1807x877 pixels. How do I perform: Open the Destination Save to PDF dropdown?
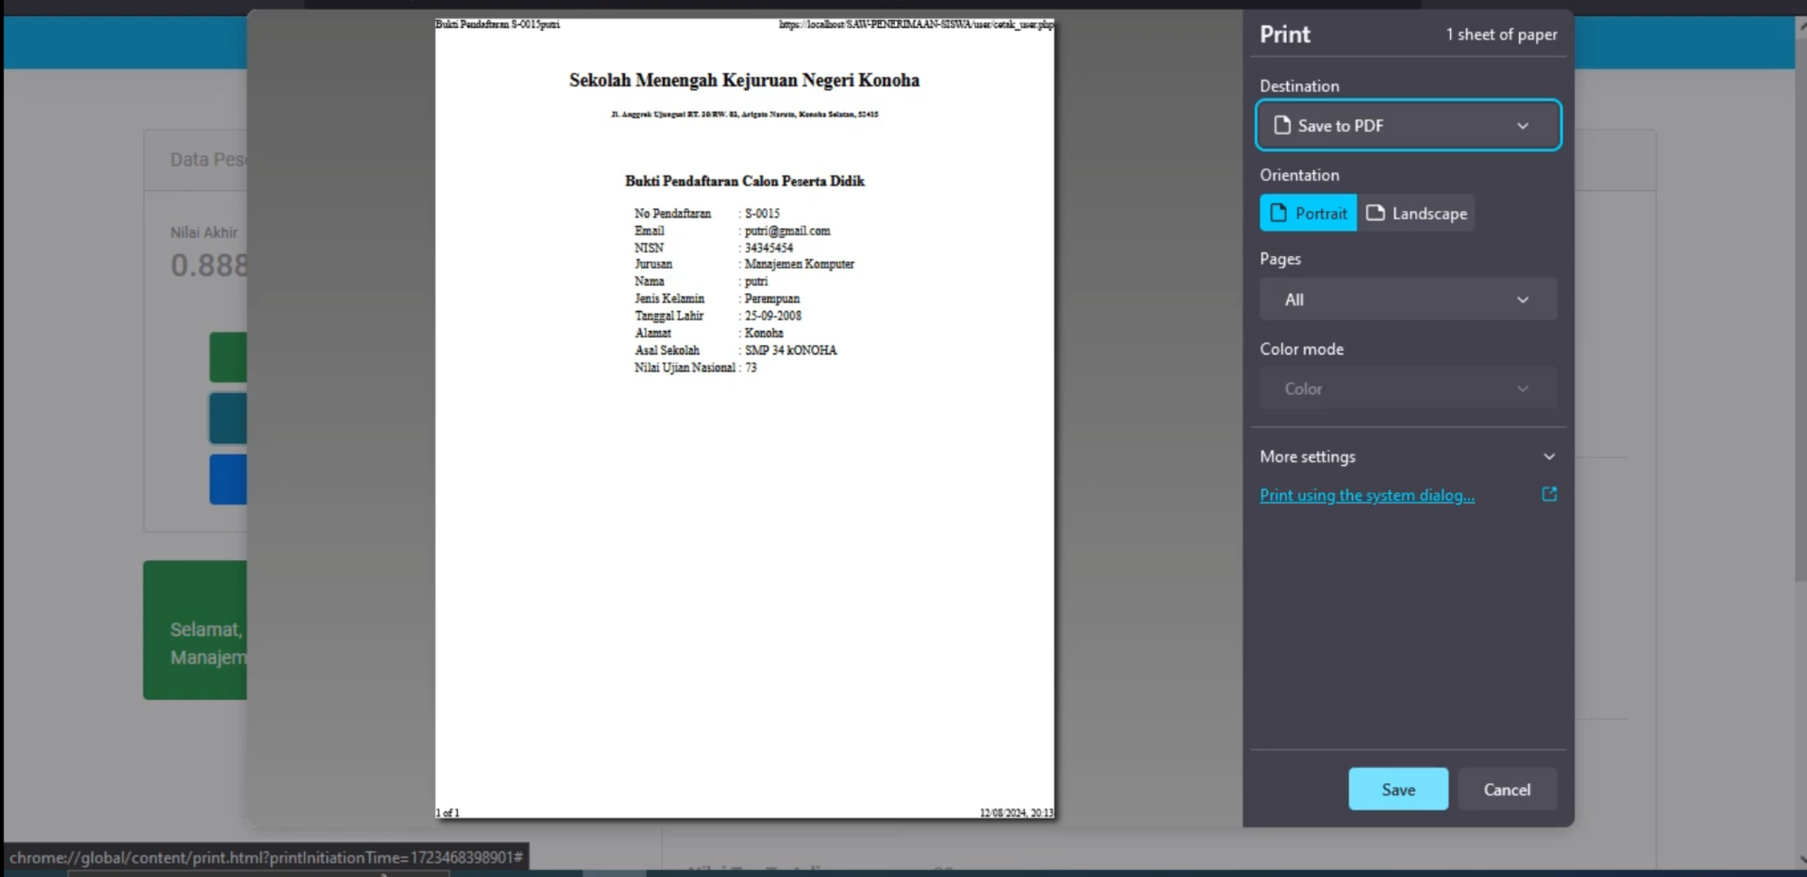click(1408, 125)
